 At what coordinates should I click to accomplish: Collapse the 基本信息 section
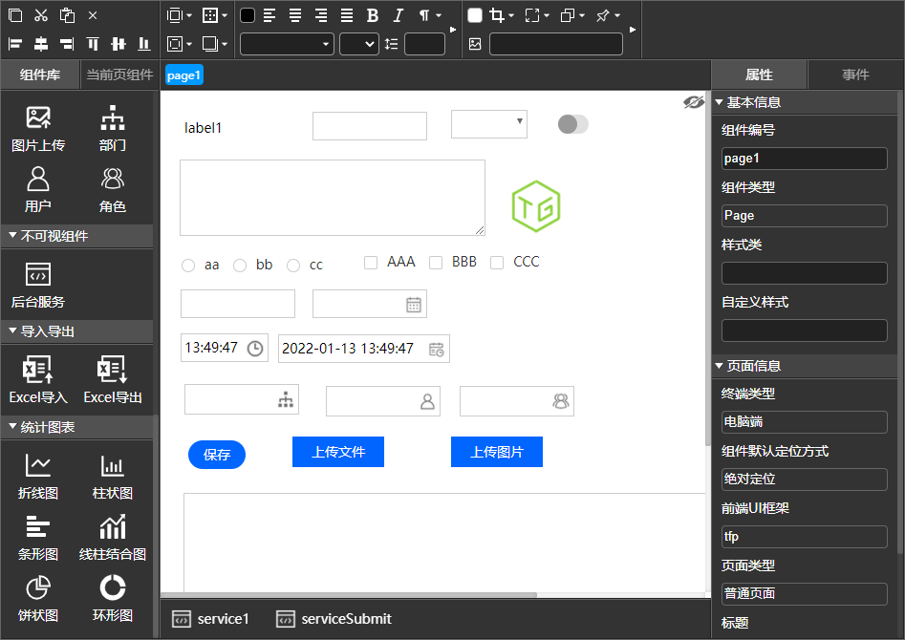tap(720, 102)
